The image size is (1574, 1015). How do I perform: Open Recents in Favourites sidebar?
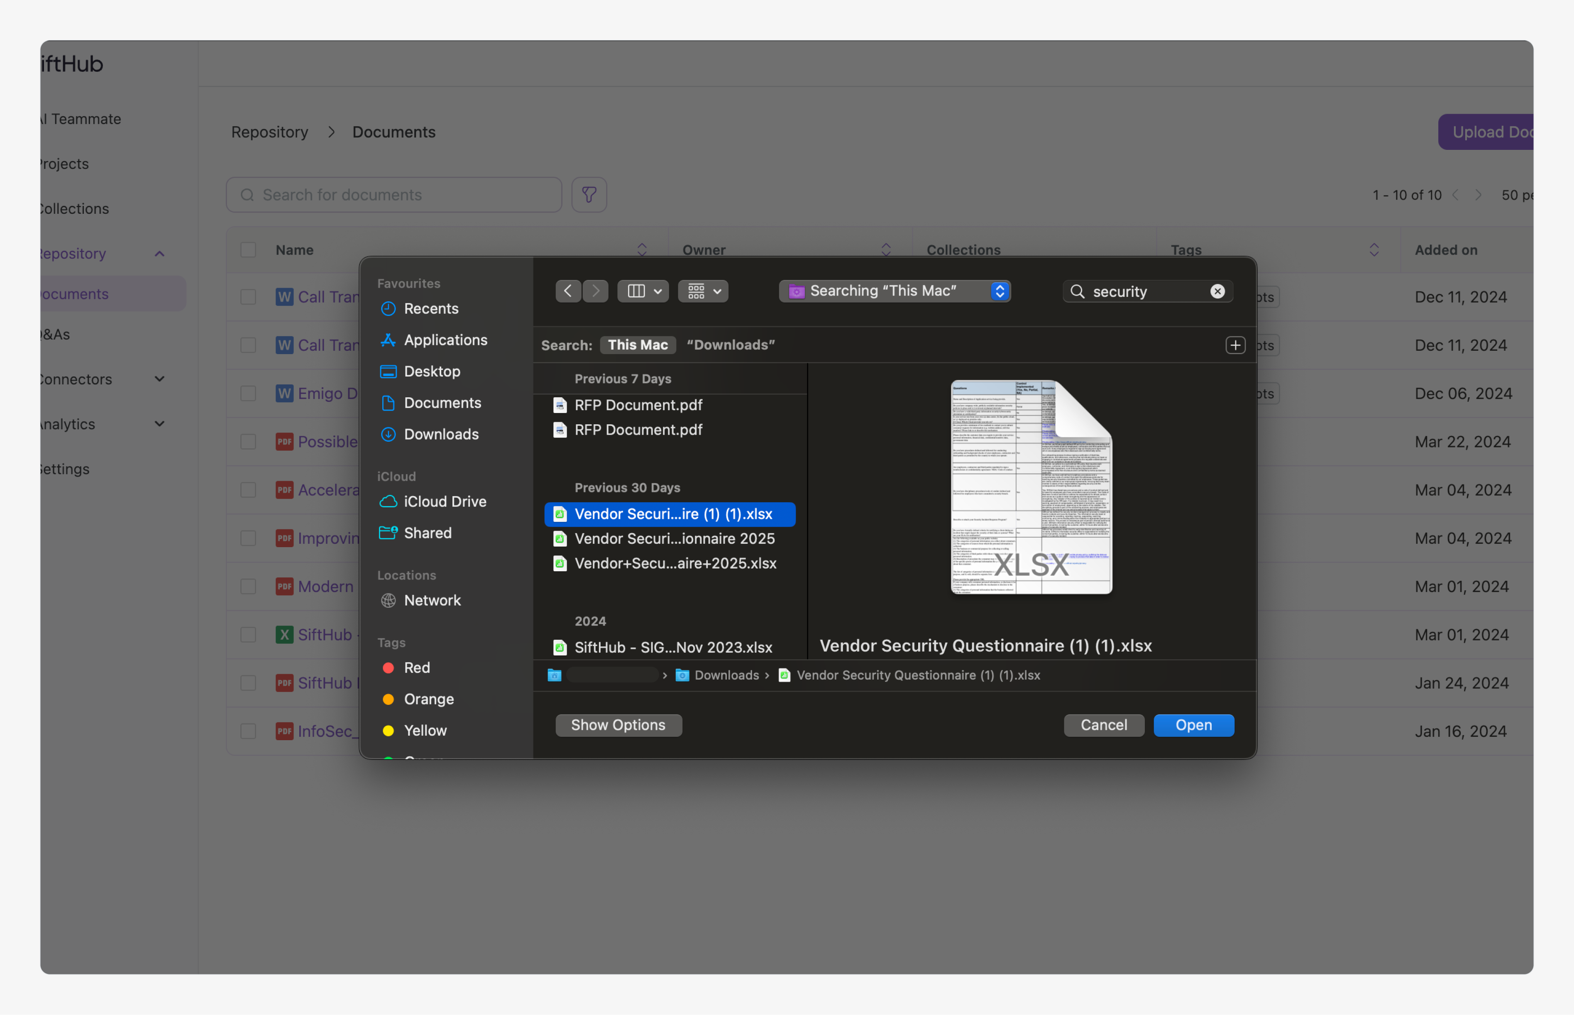click(x=431, y=308)
